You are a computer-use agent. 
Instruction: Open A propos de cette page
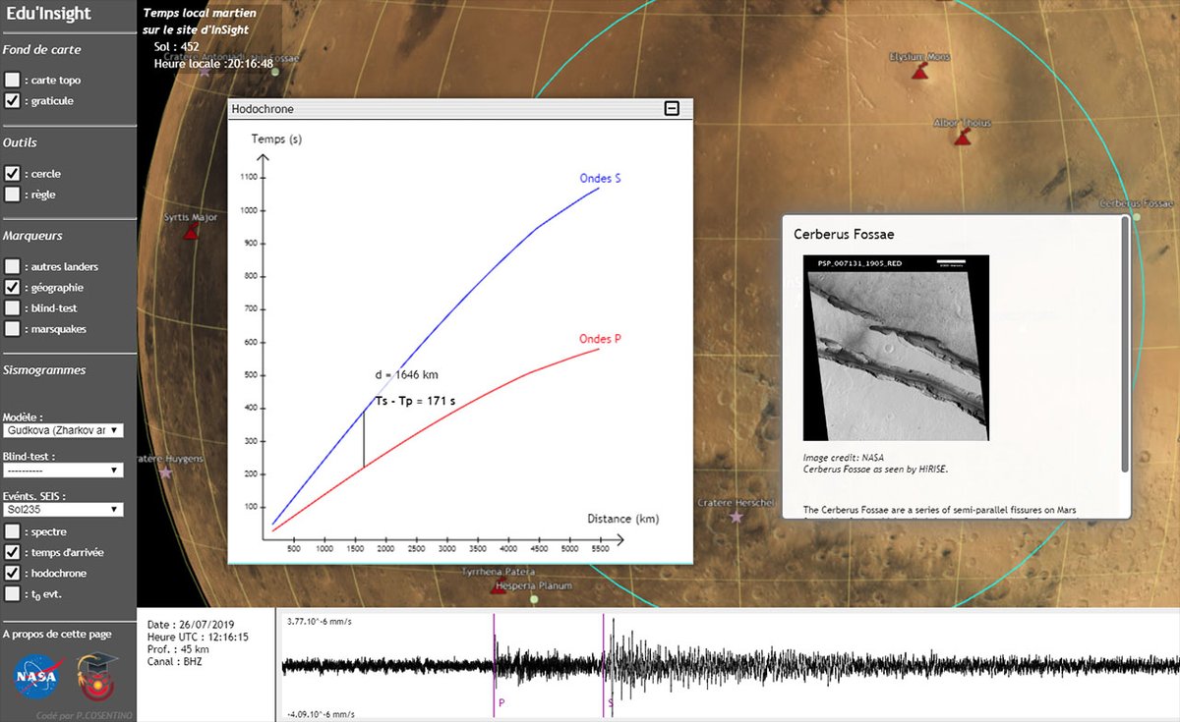tap(57, 634)
